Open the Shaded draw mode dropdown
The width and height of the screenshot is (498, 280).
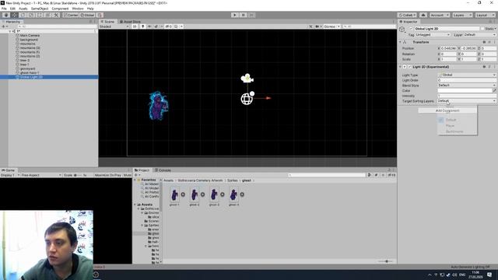click(x=114, y=26)
